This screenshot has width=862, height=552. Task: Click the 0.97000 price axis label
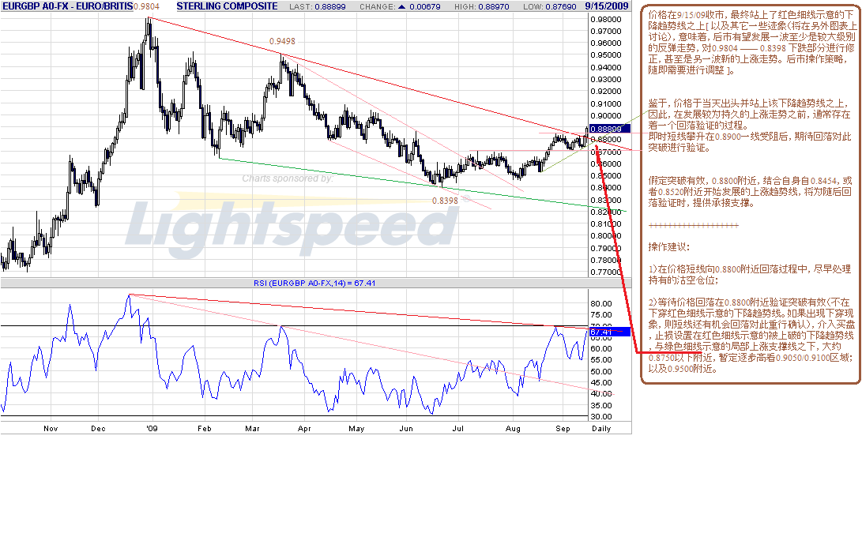pos(606,32)
